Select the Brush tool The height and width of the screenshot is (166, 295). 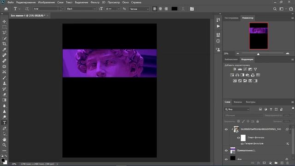[x=4, y=78]
